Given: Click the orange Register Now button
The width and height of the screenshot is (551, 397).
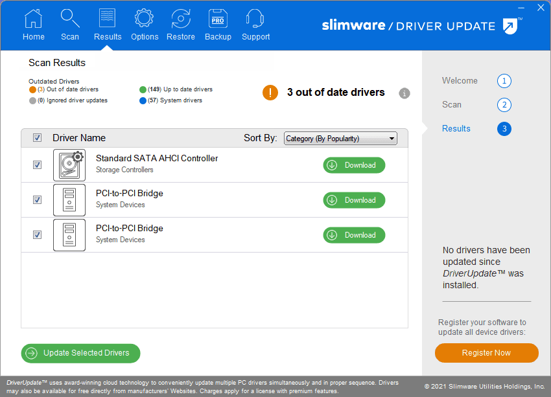Looking at the screenshot, I should (486, 353).
